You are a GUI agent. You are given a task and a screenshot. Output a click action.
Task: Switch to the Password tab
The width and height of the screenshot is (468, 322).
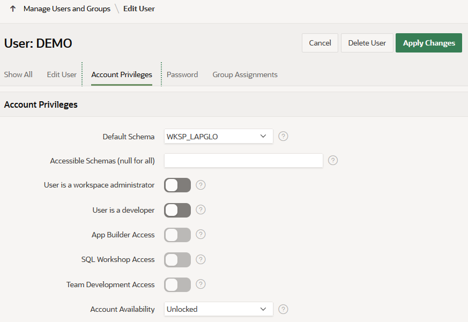pyautogui.click(x=182, y=74)
